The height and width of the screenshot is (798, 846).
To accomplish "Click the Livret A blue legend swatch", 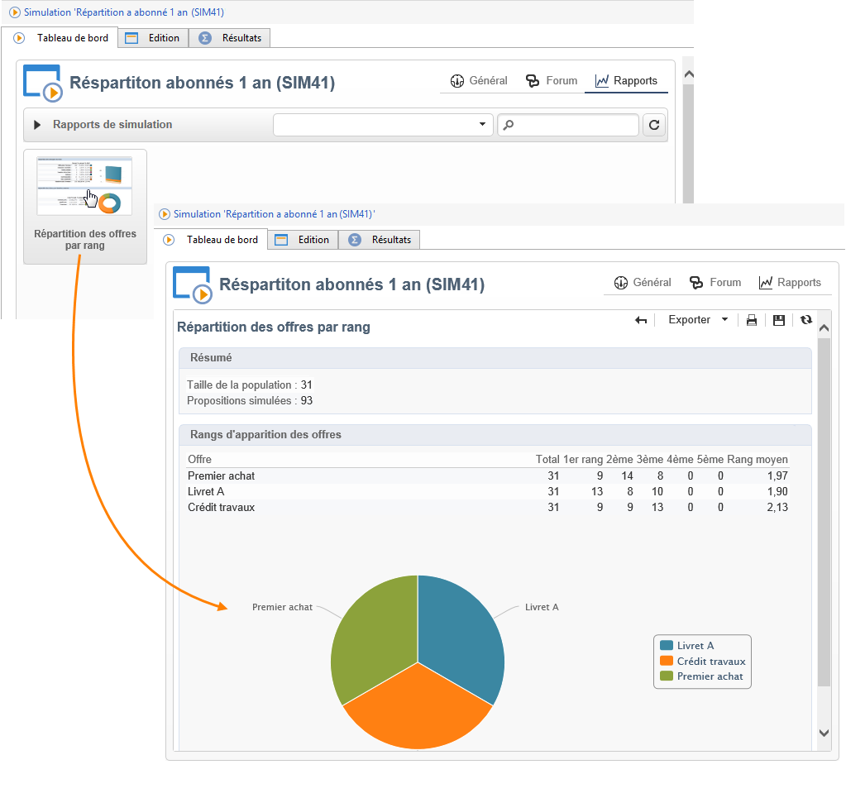I will click(x=667, y=645).
